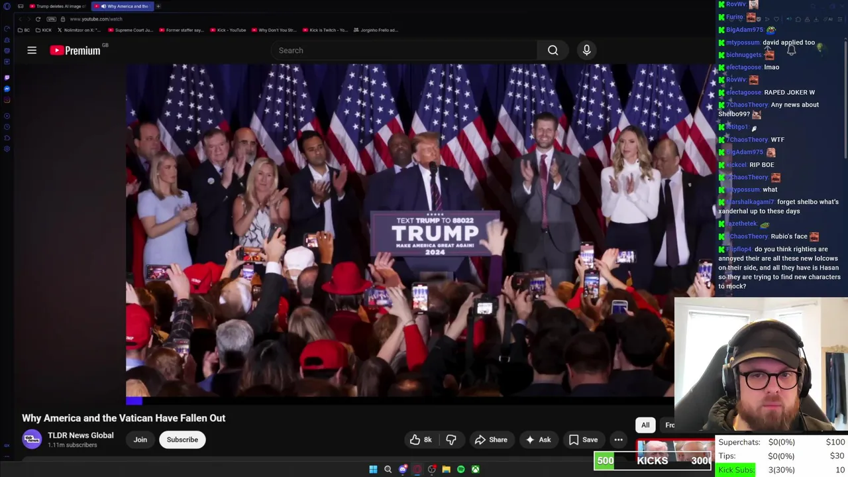Screen dimensions: 848x477
Task: Click the video progress bar played segment
Action: tap(134, 400)
